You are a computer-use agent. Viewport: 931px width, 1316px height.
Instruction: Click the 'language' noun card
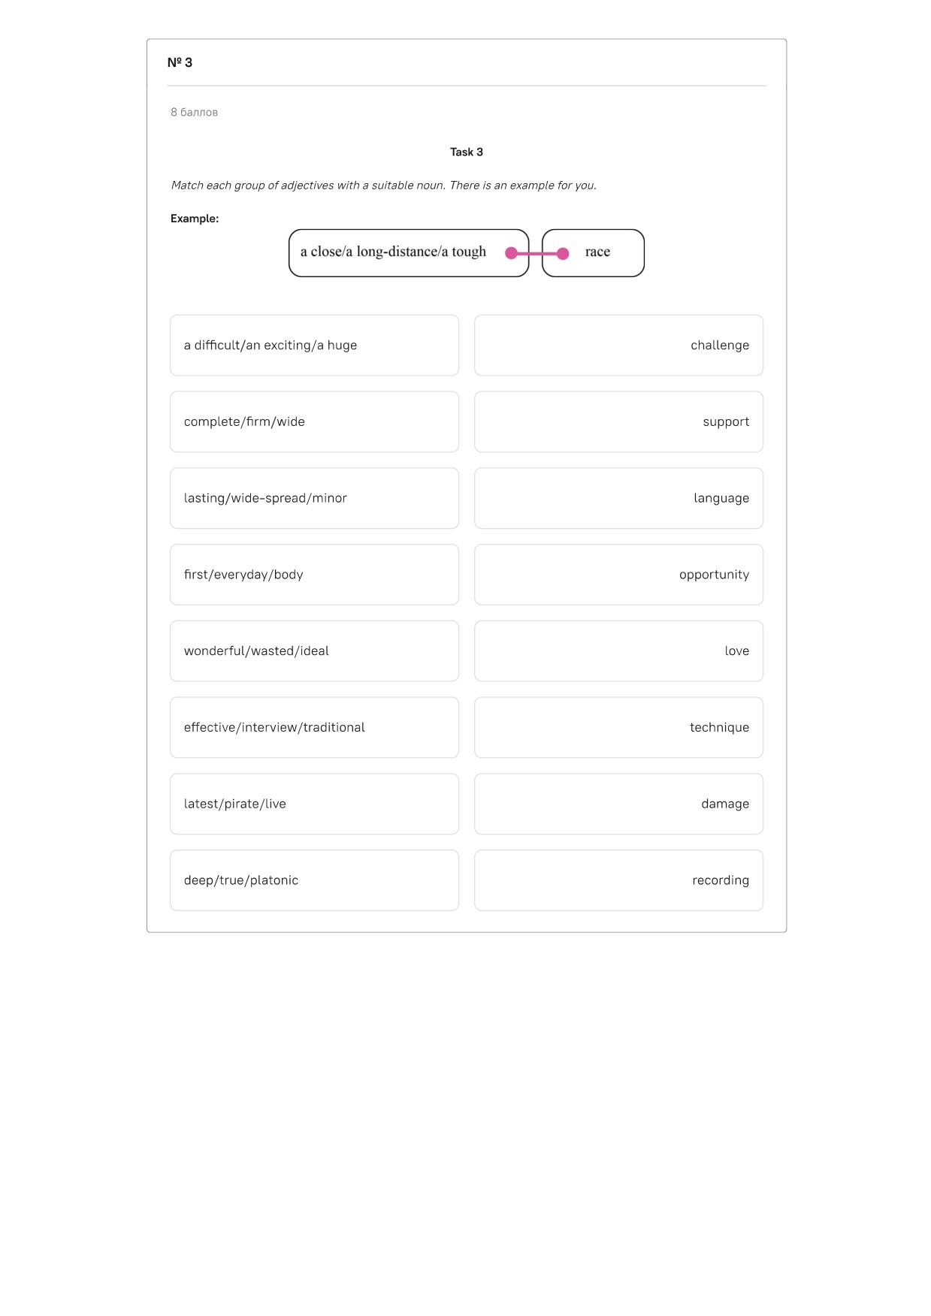[618, 499]
